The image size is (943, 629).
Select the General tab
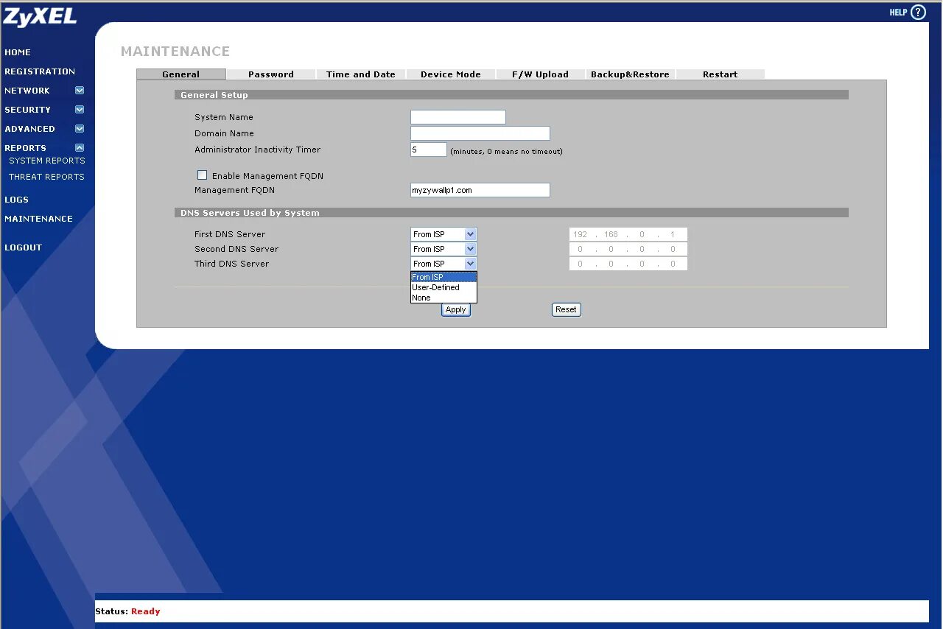[x=181, y=74]
